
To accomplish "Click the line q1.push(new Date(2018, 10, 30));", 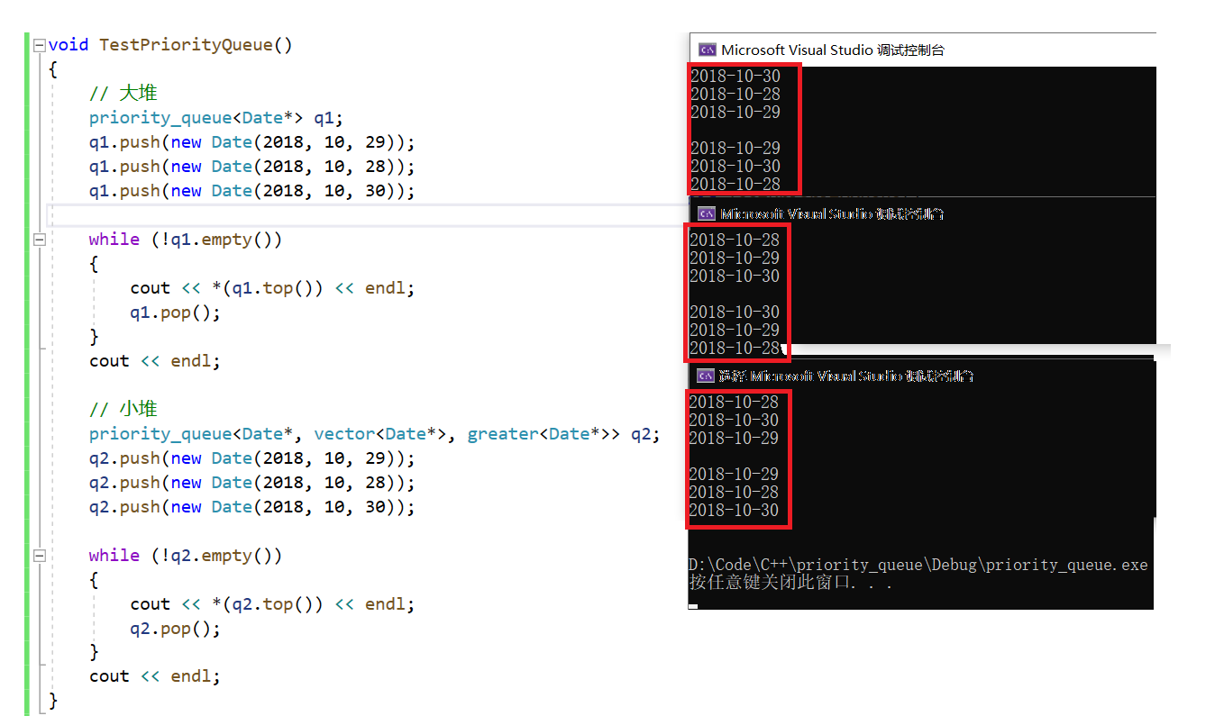I will point(252,191).
